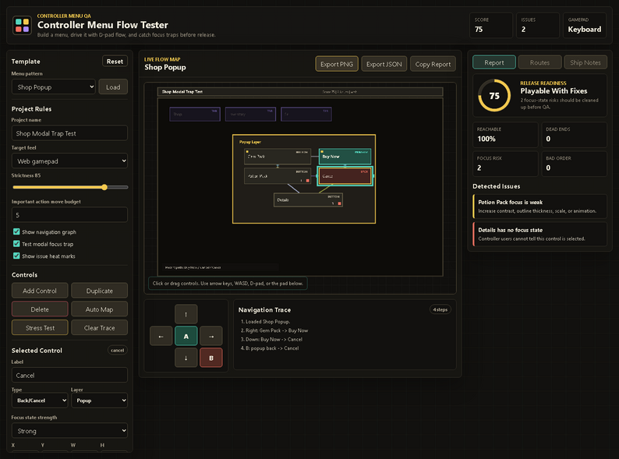619x459 pixels.
Task: Click the Delete button
Action: point(40,309)
